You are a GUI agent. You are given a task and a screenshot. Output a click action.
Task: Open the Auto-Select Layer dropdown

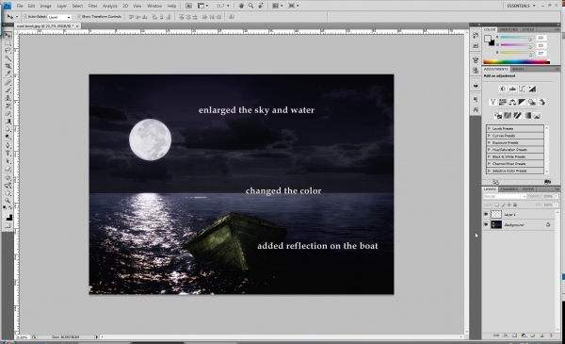(x=59, y=17)
